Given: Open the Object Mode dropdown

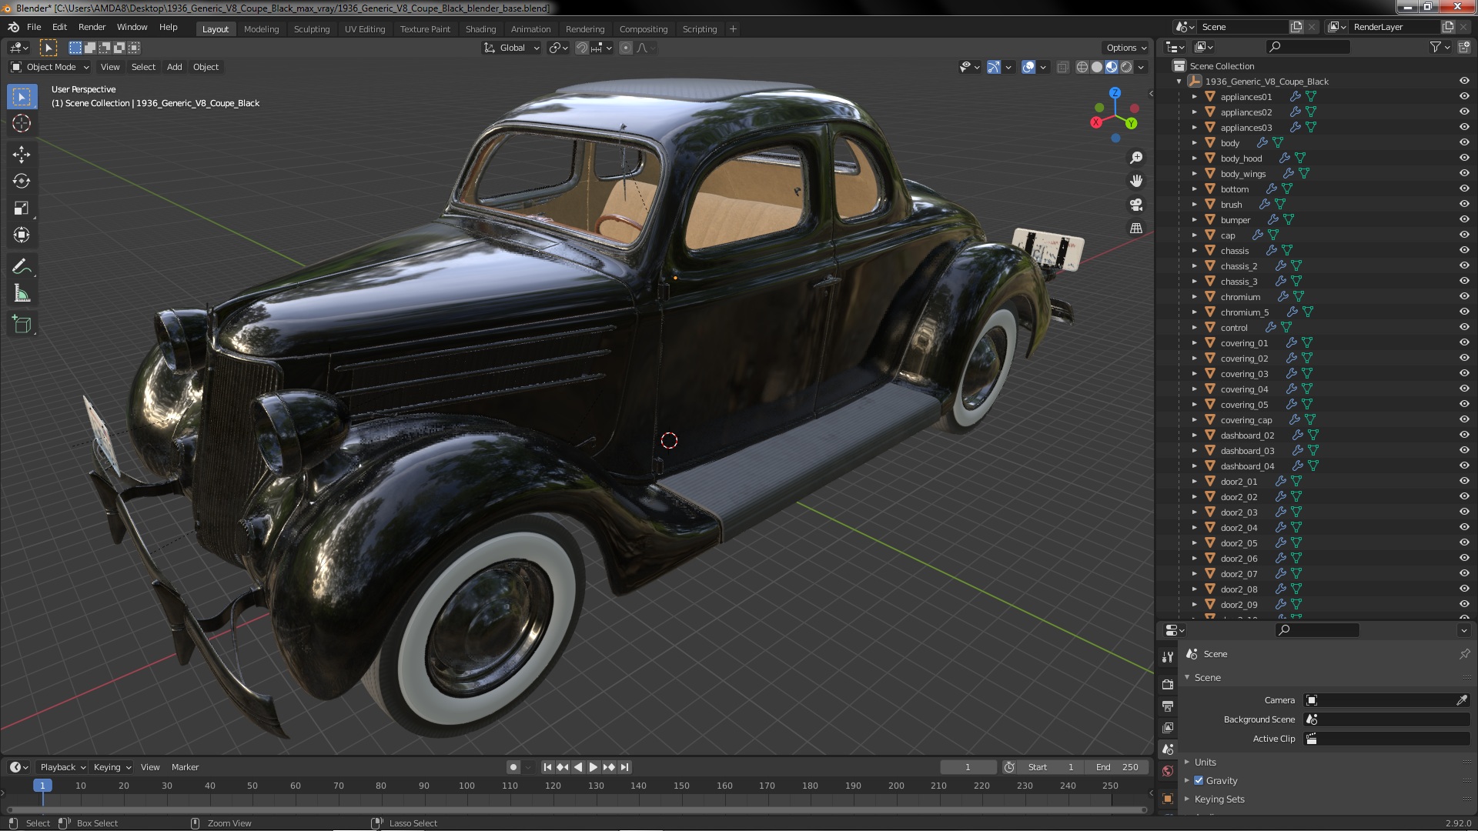Looking at the screenshot, I should pos(50,67).
